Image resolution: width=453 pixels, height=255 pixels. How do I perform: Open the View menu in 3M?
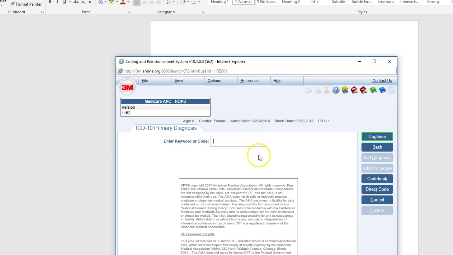tap(179, 81)
